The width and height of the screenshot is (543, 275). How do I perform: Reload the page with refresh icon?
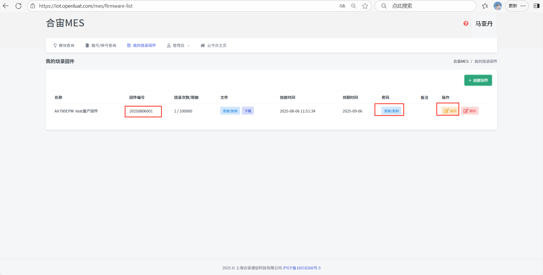pyautogui.click(x=18, y=6)
